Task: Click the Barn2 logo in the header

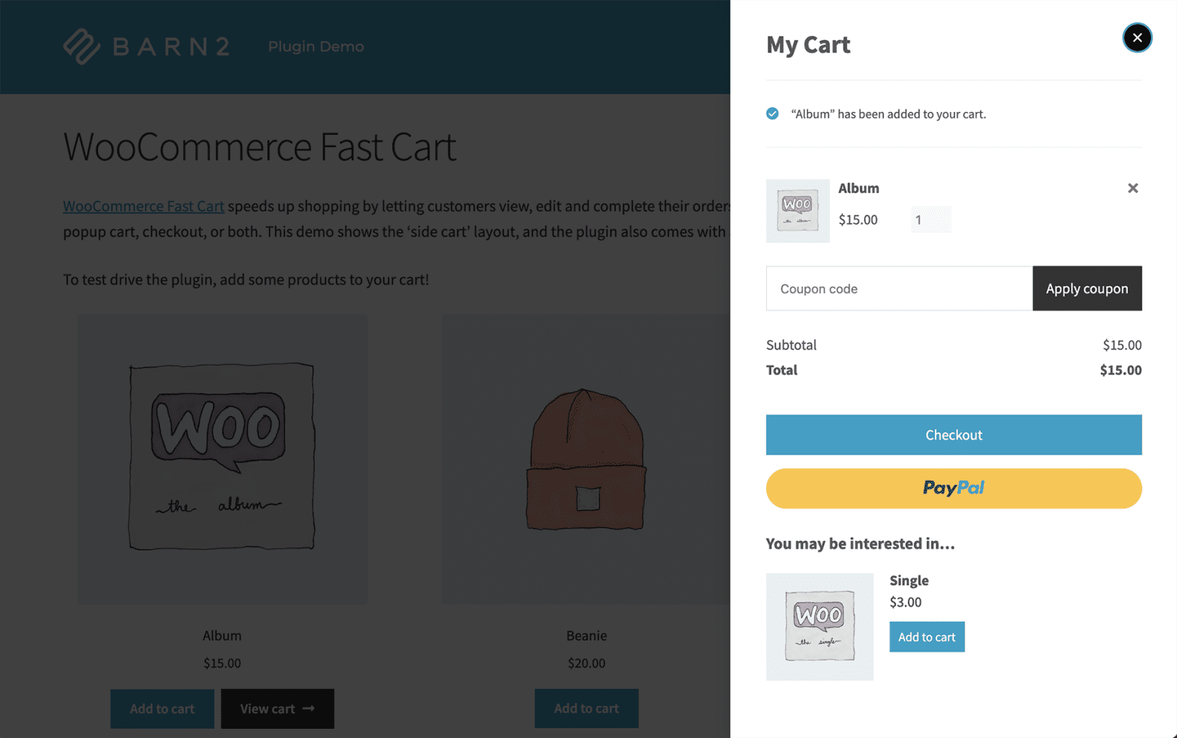Action: tap(146, 46)
